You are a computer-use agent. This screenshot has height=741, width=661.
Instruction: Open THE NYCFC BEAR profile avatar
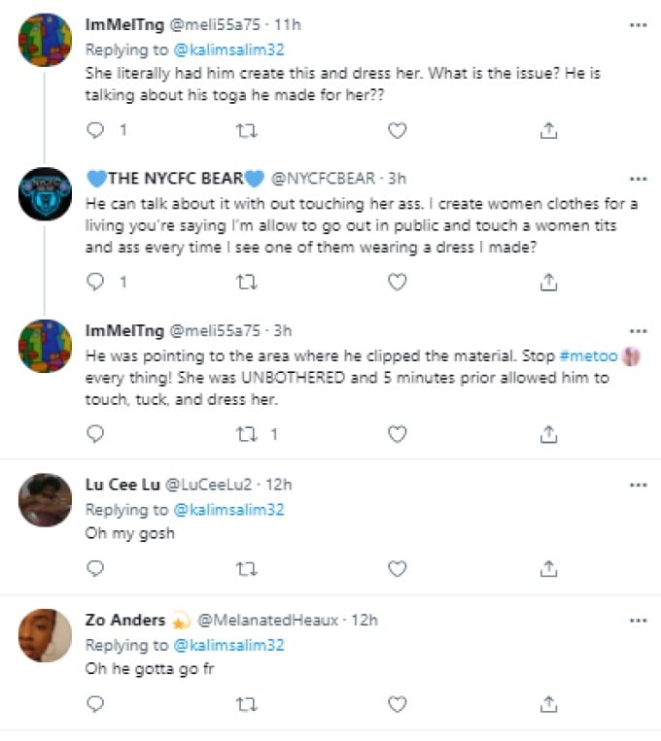pos(46,196)
